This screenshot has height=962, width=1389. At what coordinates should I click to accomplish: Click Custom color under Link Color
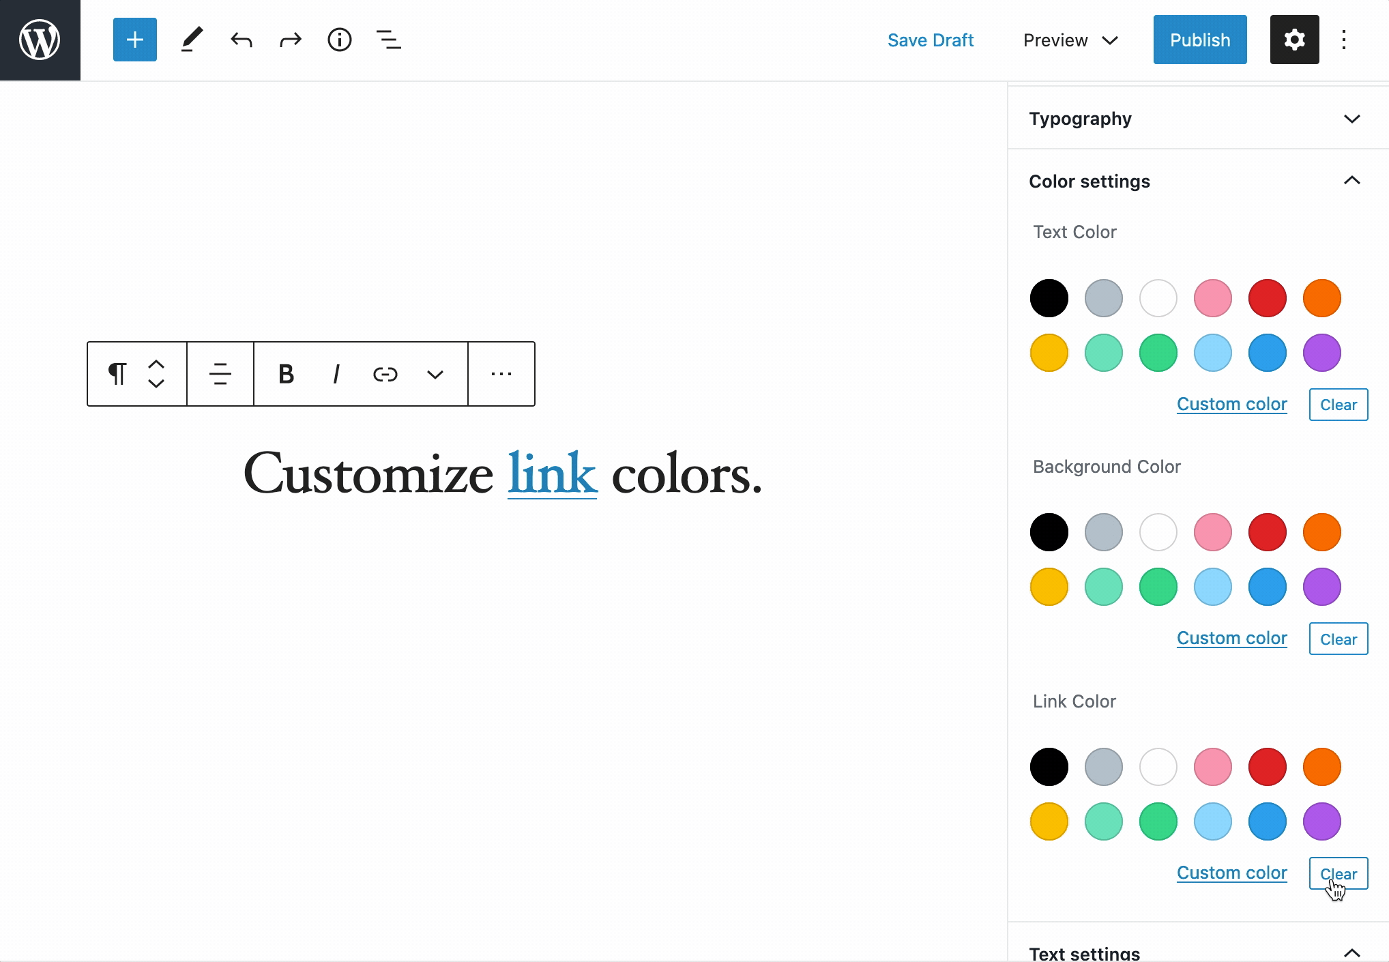click(1231, 873)
